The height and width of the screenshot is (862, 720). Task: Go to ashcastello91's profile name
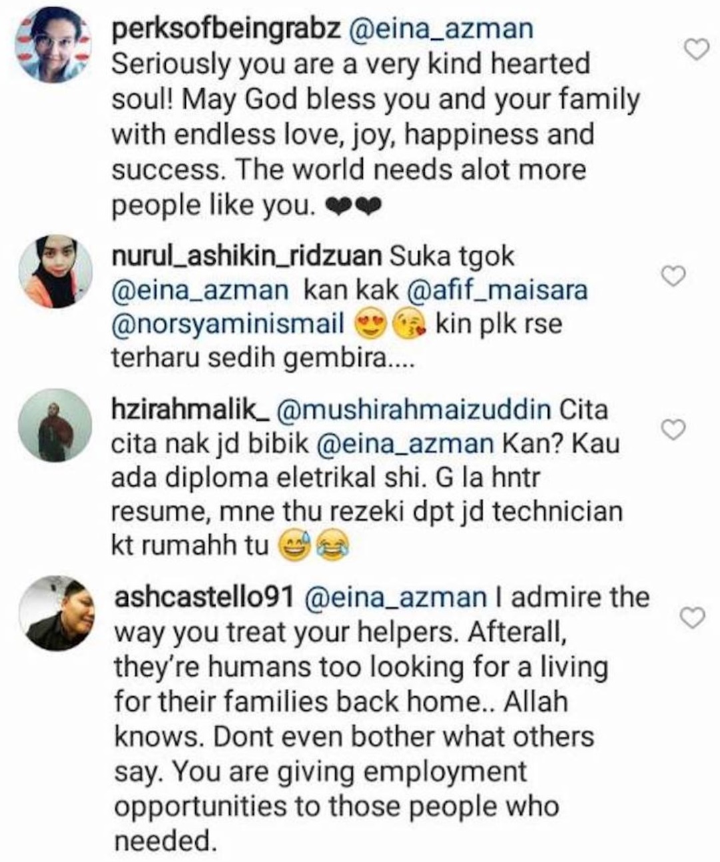coord(204,597)
